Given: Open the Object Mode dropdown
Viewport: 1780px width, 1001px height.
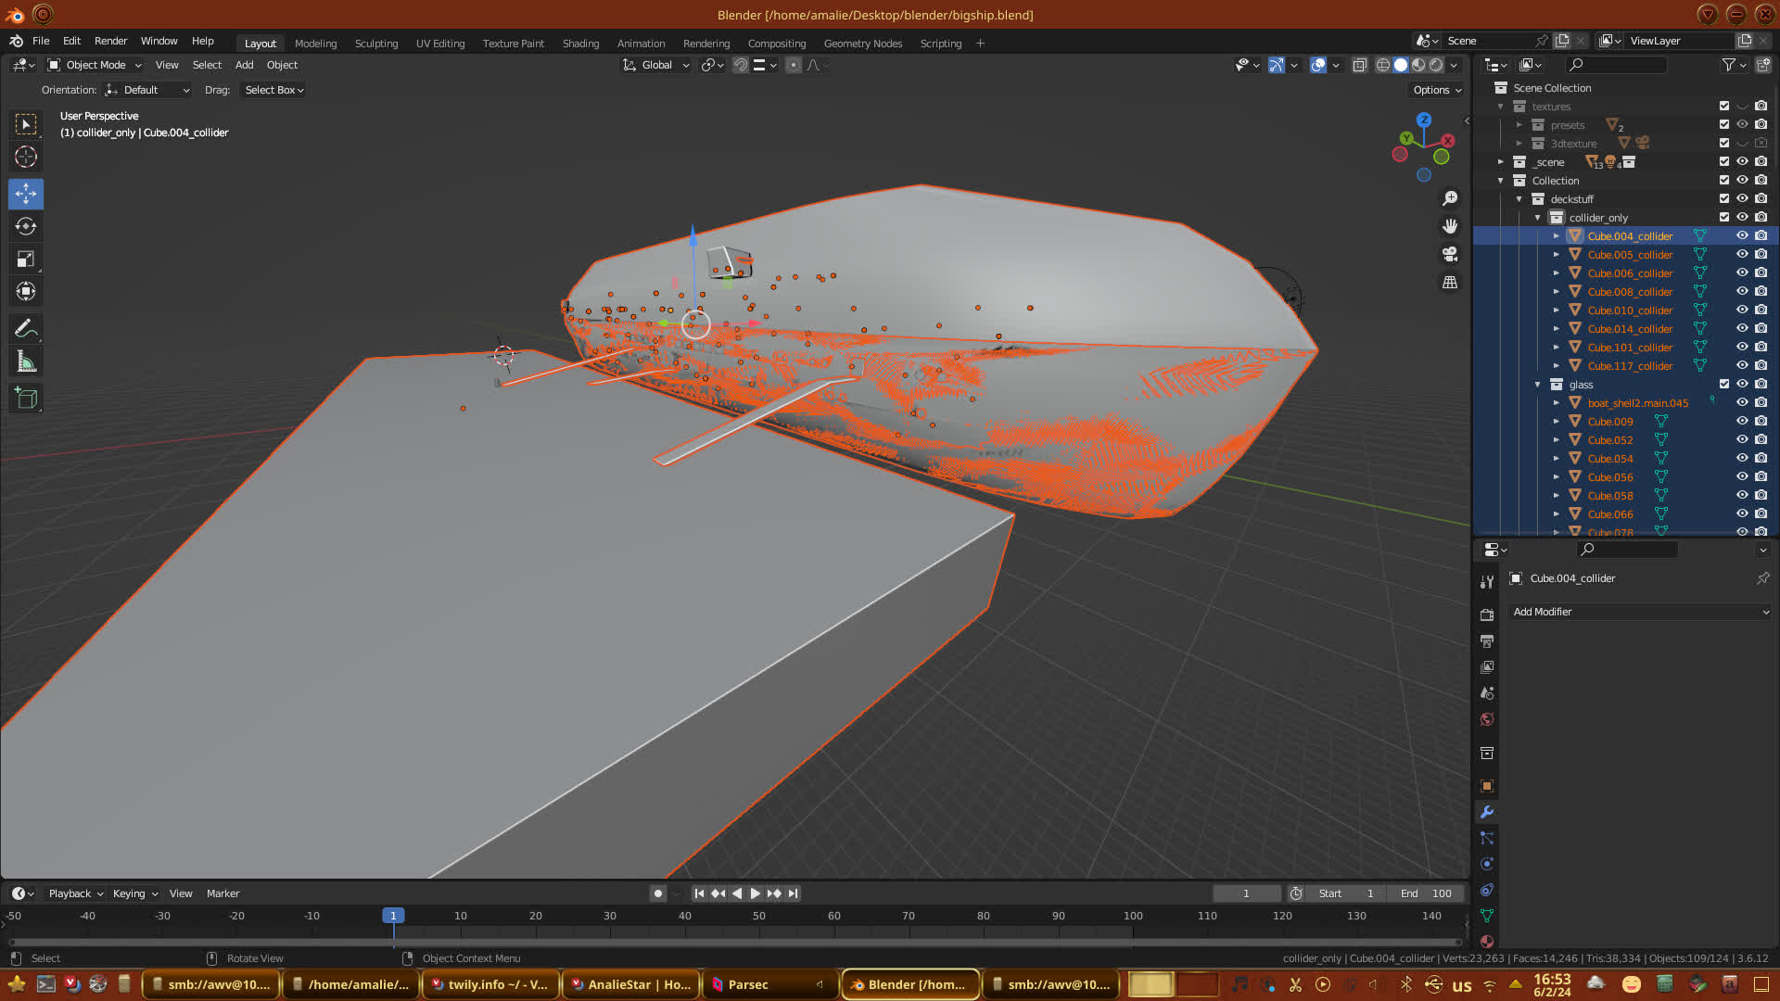Looking at the screenshot, I should click(95, 65).
